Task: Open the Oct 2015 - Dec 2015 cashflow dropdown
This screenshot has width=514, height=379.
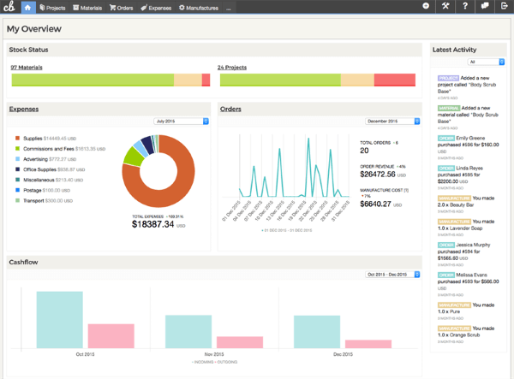Action: (x=393, y=275)
